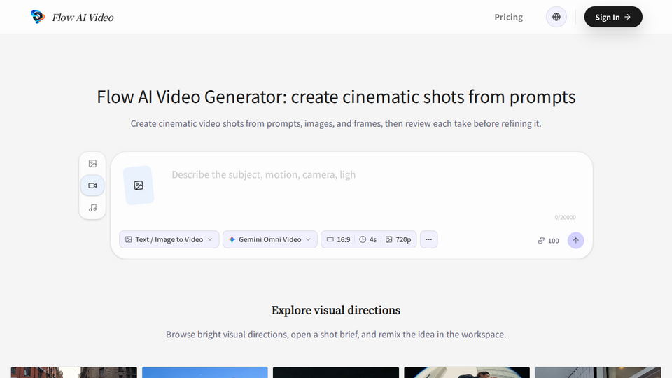Switch to image generation mode in the sidebar
The height and width of the screenshot is (378, 672).
92,164
